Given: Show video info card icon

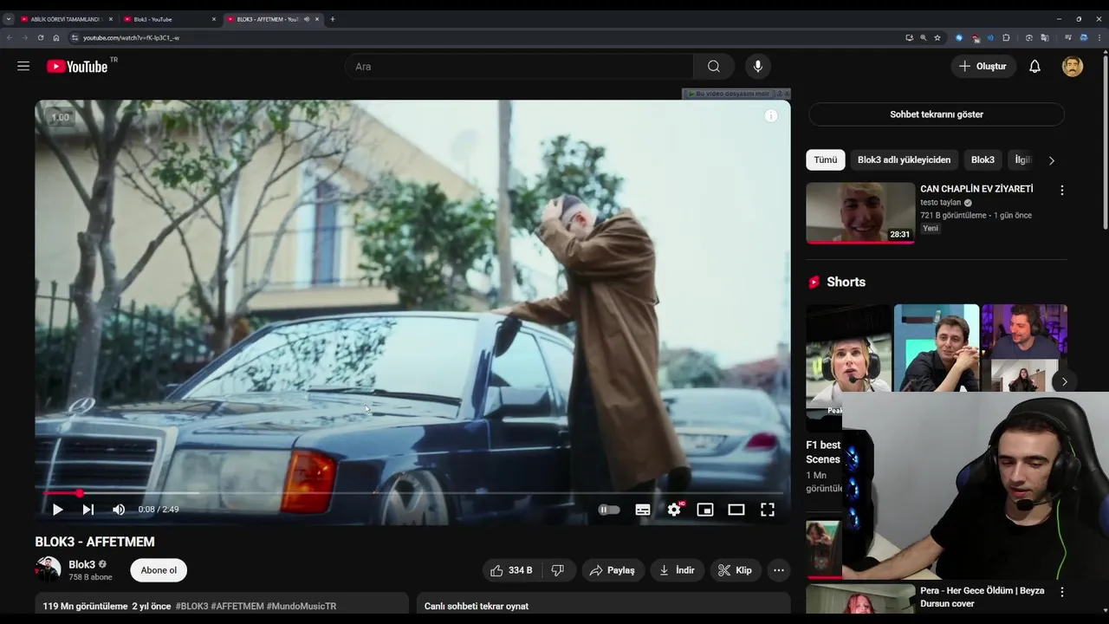Looking at the screenshot, I should tap(771, 116).
